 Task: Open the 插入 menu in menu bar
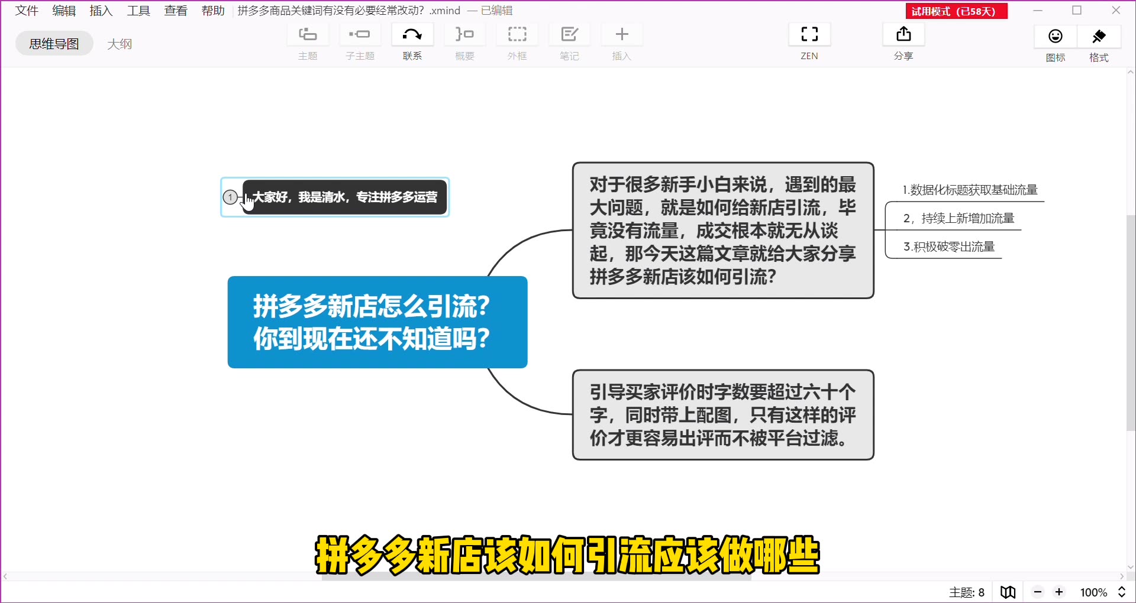pos(101,11)
